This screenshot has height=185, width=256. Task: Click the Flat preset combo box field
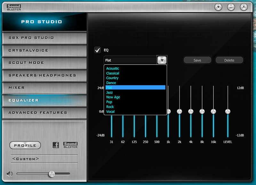pos(130,60)
